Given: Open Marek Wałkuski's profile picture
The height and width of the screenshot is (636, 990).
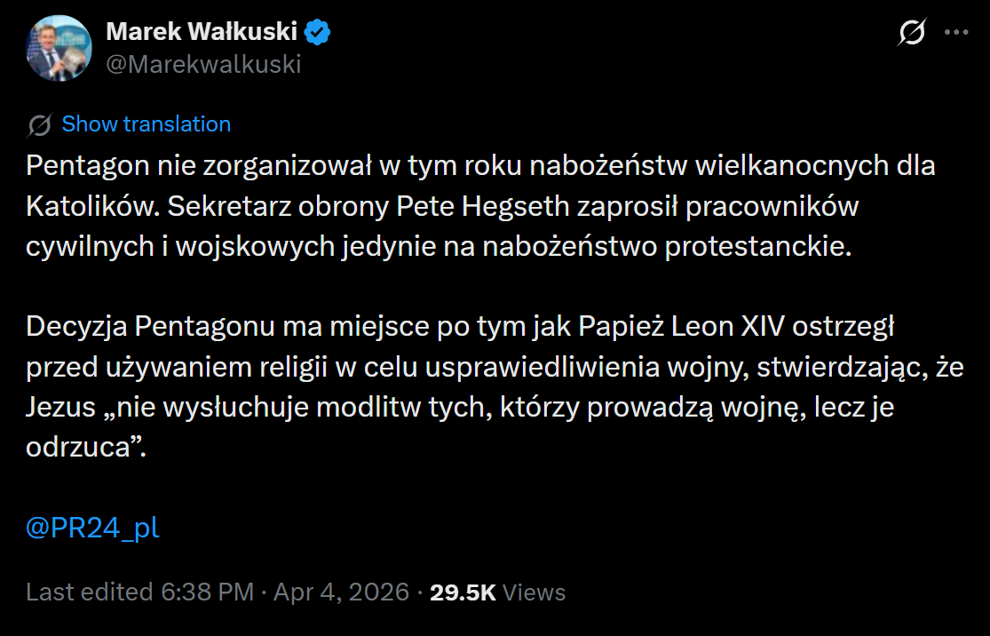Looking at the screenshot, I should tap(59, 46).
